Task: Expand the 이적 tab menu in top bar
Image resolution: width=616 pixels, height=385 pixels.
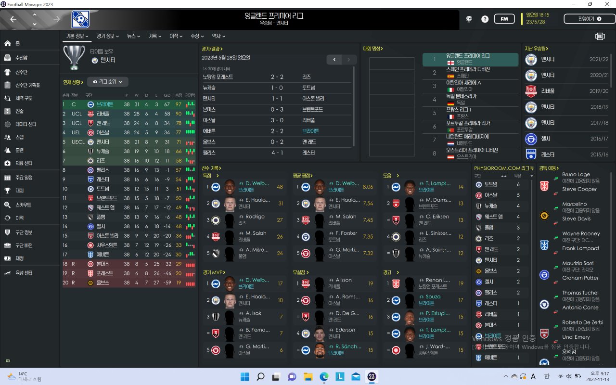Action: pyautogui.click(x=177, y=36)
